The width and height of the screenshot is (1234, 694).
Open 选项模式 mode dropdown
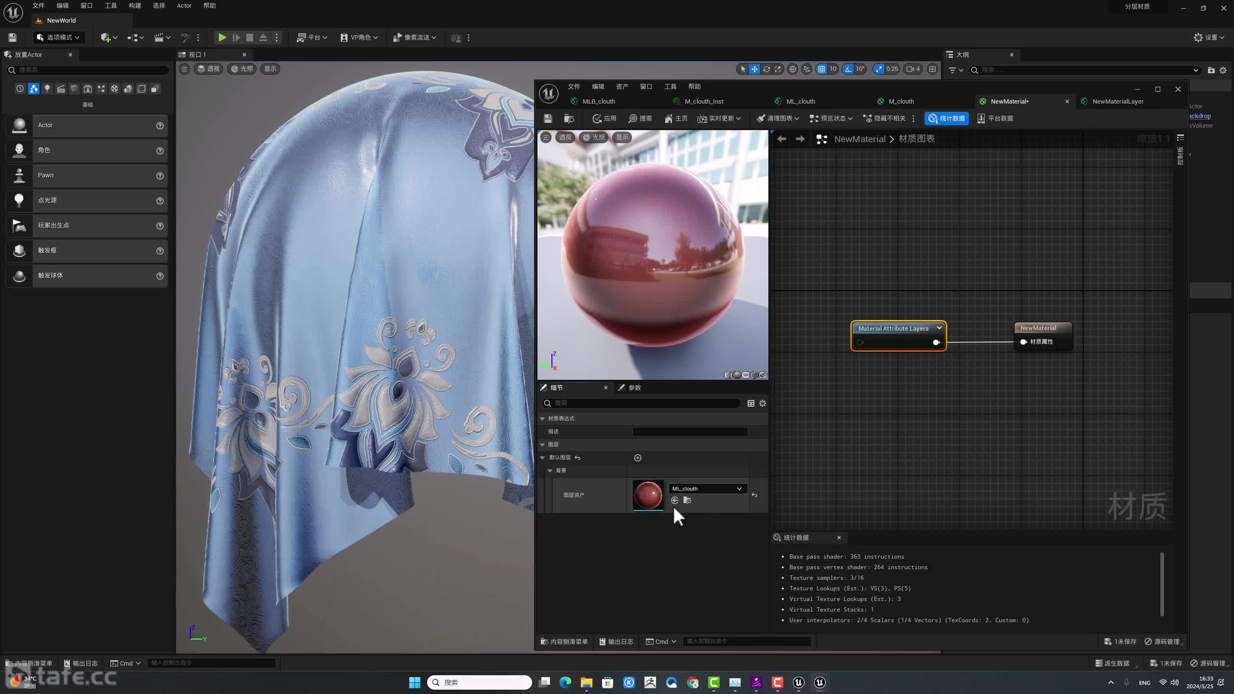58,37
